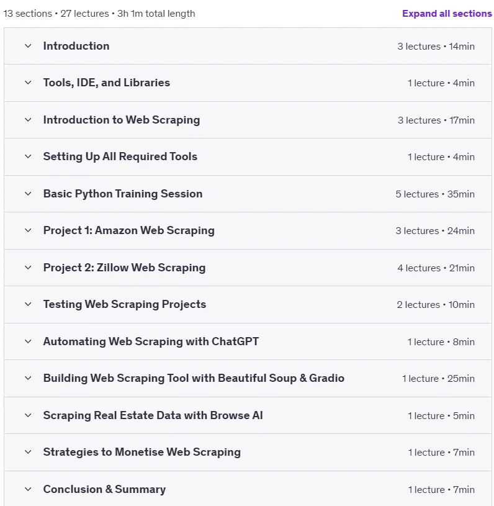Click chevron next to Project 1: Amazon Web Scraping
This screenshot has height=506, width=494.
(28, 230)
